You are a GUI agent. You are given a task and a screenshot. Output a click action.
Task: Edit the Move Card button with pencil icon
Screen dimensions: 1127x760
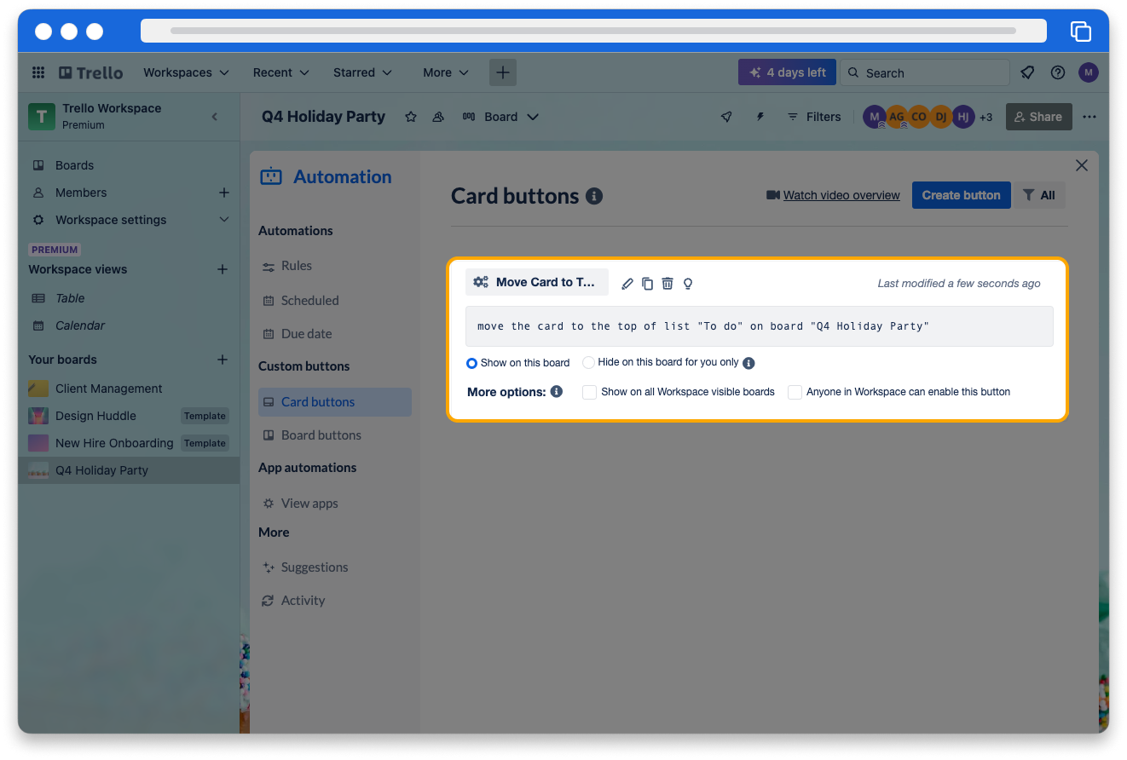627,284
